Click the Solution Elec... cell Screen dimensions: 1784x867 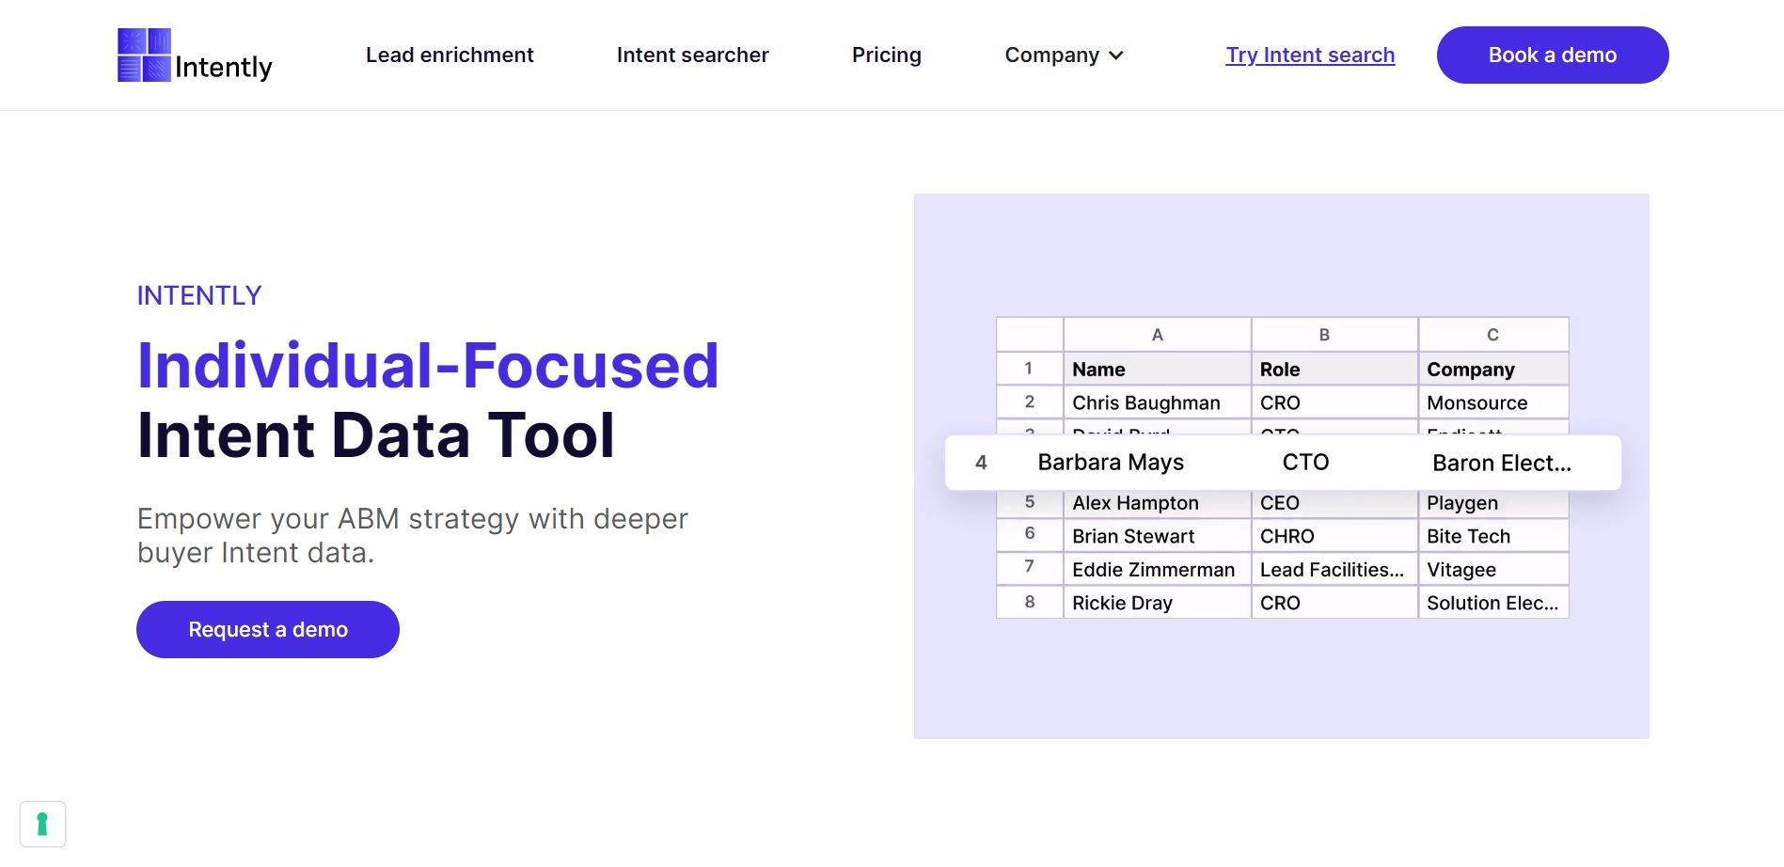point(1493,603)
